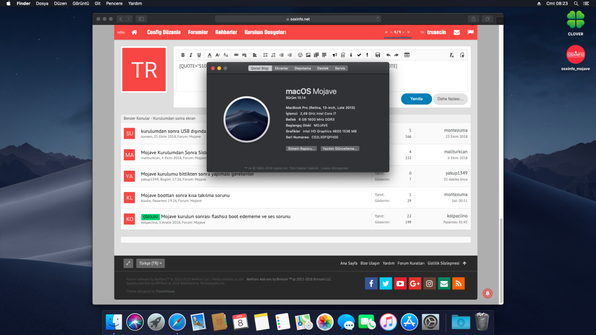
Task: Go to forum home via house icon
Action: [134, 32]
